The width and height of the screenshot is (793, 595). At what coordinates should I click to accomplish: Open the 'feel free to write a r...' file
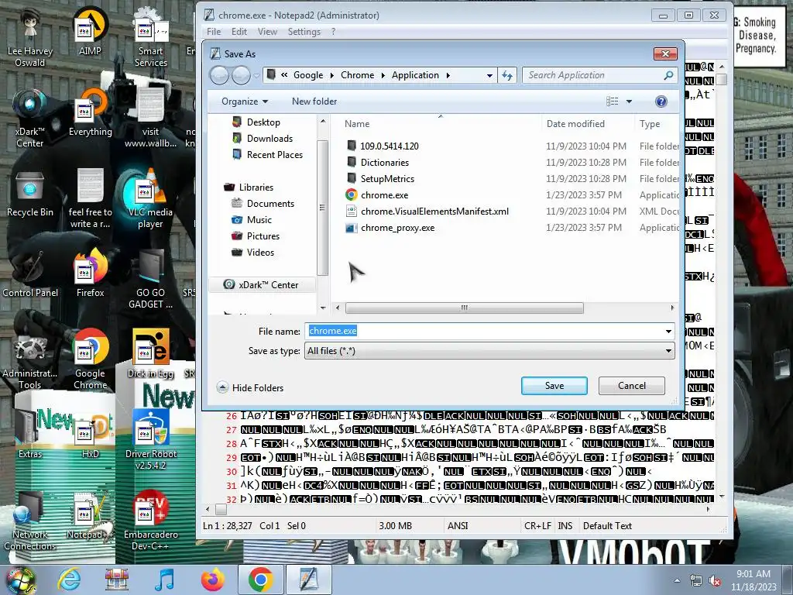(x=90, y=199)
